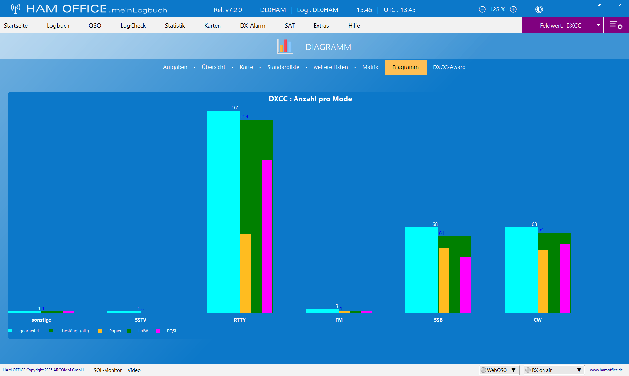Toggle the RX on air indicator
This screenshot has height=376, width=629.
pyautogui.click(x=528, y=370)
